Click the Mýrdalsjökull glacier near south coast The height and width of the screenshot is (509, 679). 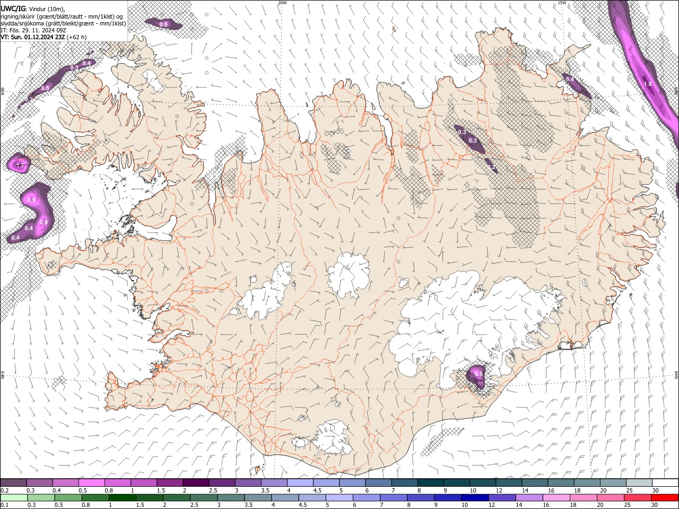click(x=332, y=437)
